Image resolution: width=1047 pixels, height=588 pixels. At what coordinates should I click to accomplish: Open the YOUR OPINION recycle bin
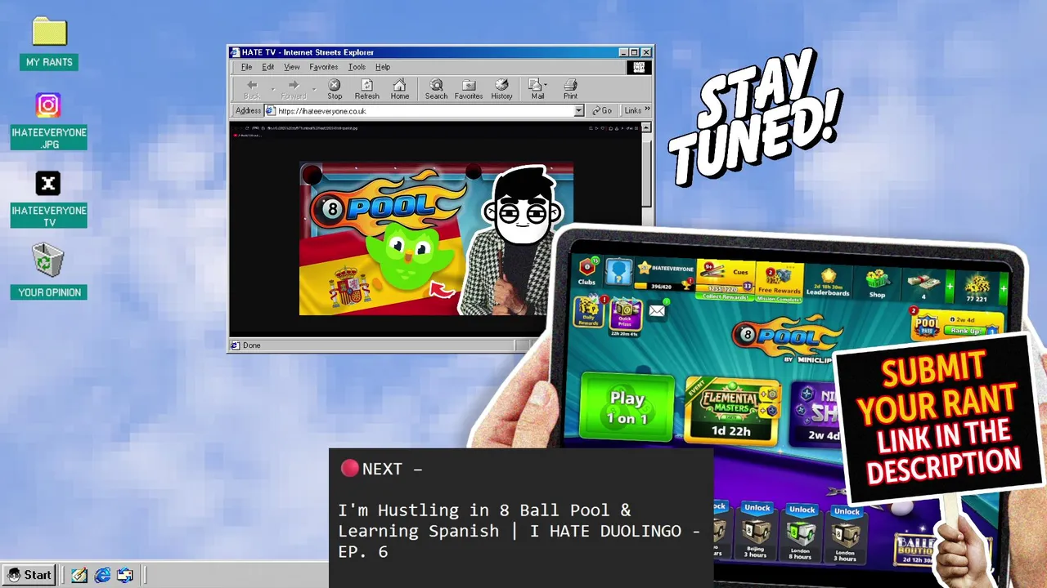(49, 272)
